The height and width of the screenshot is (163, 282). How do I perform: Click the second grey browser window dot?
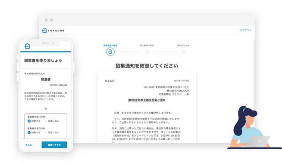(52, 20)
